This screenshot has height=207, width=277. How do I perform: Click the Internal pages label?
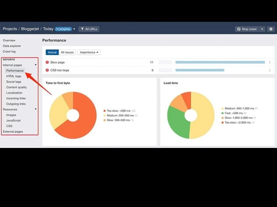12,65
